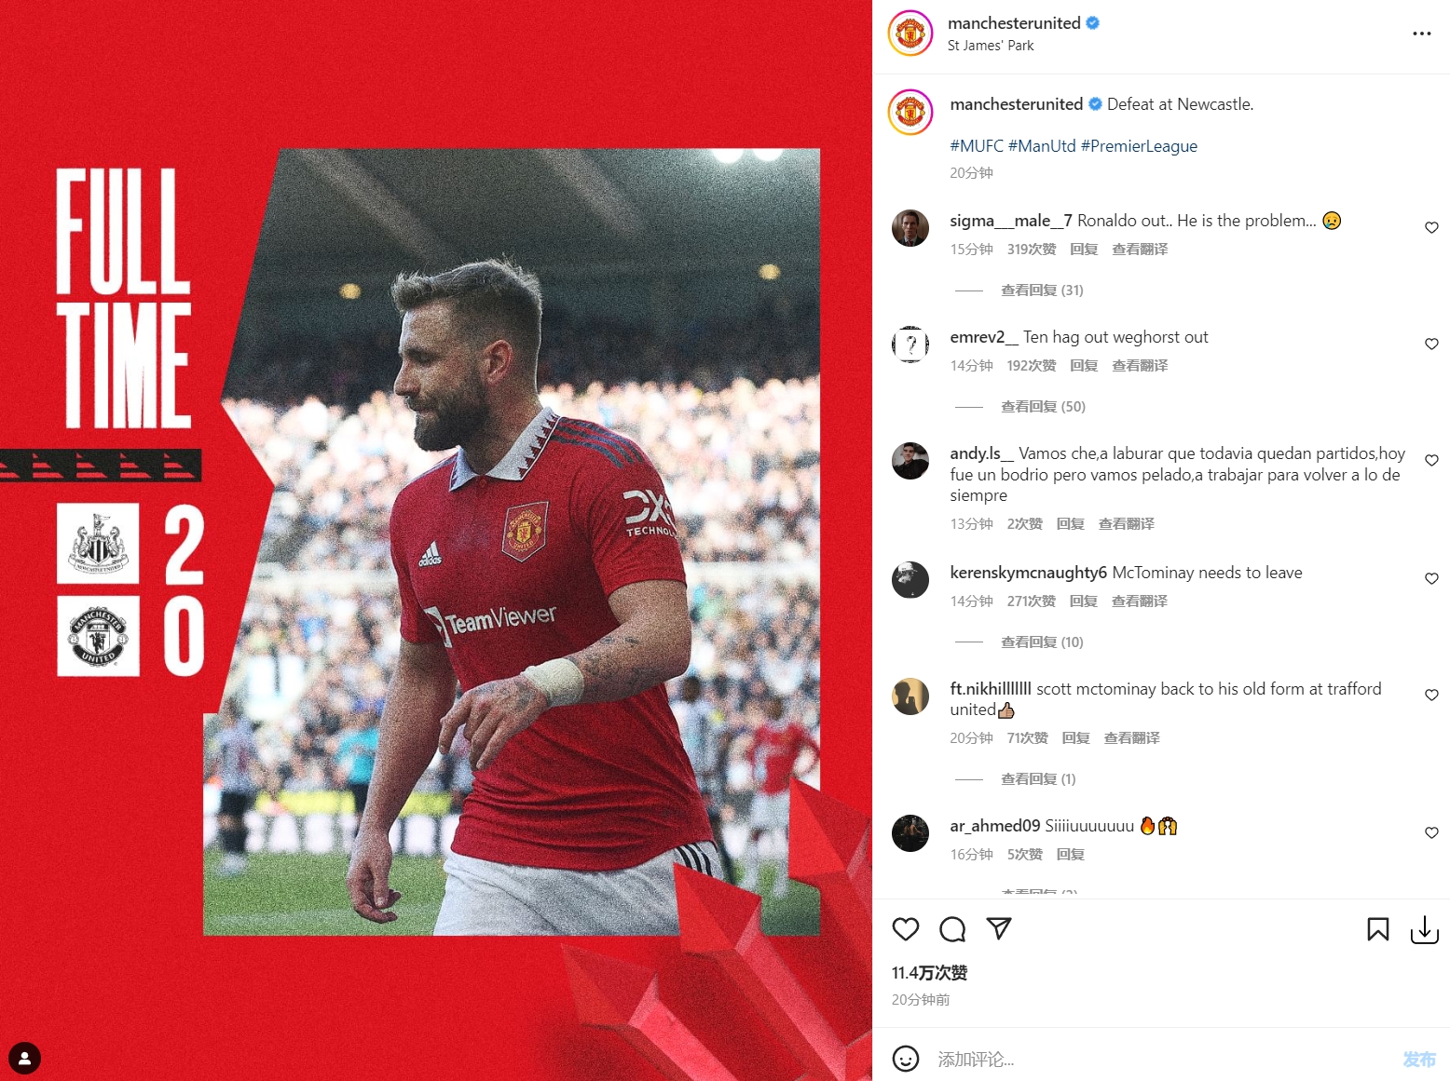Expand 31 replies under sigma__male__7 comment
1450x1081 pixels.
tap(1042, 291)
